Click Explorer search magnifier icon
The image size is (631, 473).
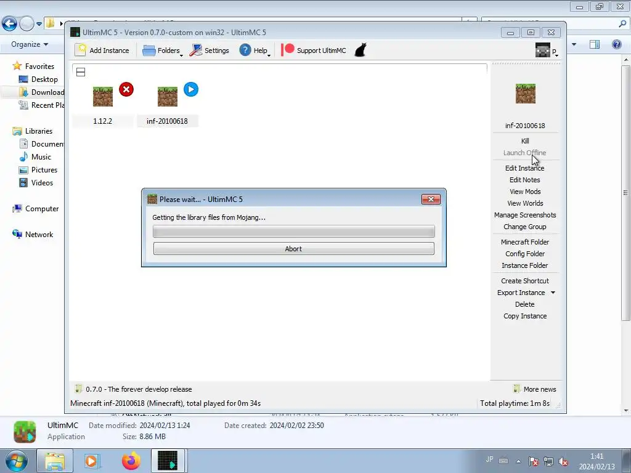pyautogui.click(x=622, y=24)
